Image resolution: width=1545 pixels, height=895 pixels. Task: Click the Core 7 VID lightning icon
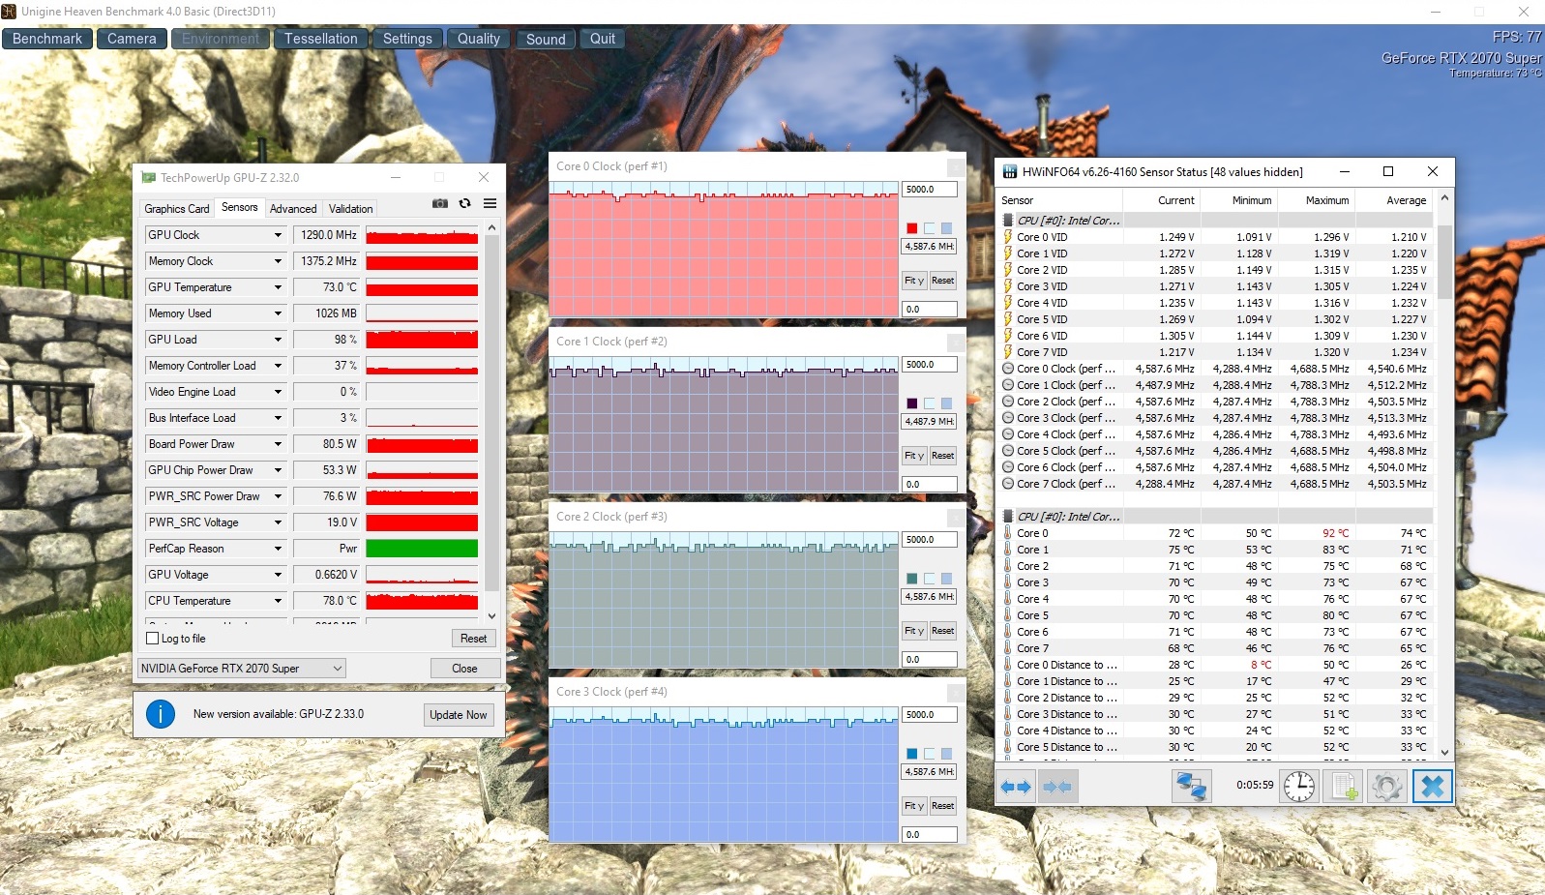(1008, 352)
